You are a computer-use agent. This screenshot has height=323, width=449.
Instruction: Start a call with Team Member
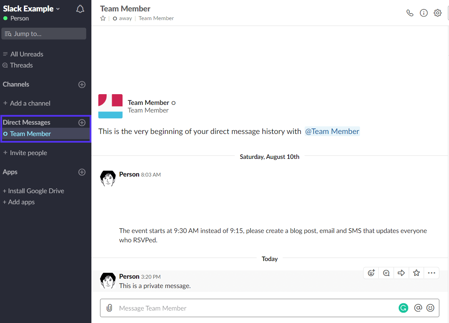pyautogui.click(x=410, y=12)
